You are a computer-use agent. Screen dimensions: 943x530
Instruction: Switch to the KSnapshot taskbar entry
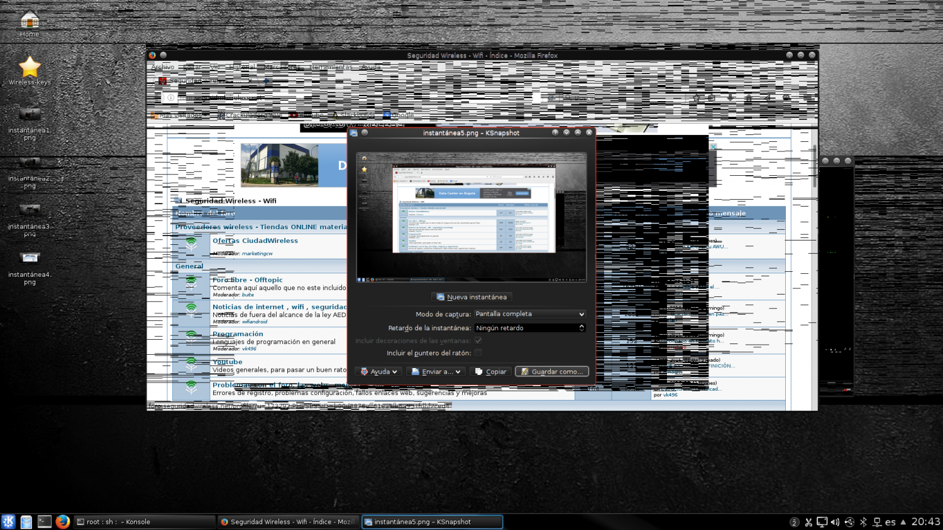click(x=433, y=522)
